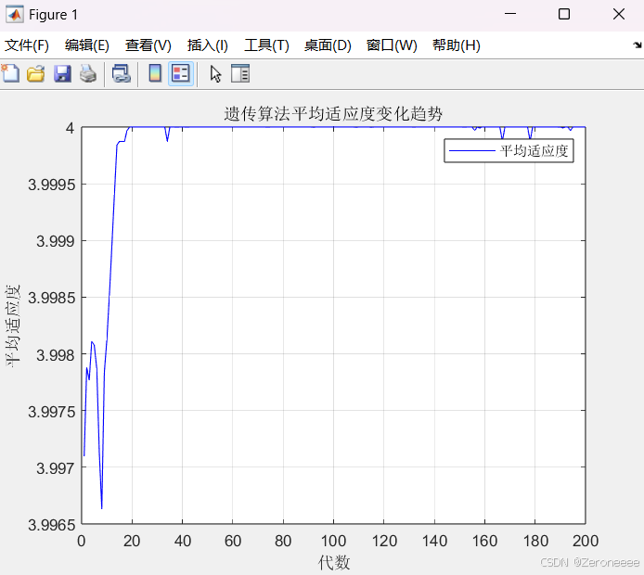Click the y-axis tick label 3.9985

52,298
